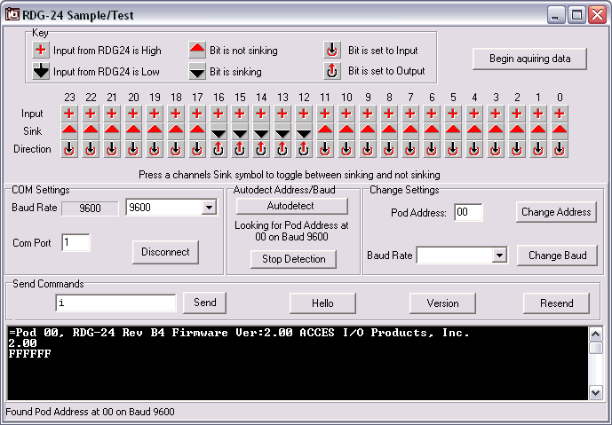Click the Input plus icon for channel 8

(389, 114)
